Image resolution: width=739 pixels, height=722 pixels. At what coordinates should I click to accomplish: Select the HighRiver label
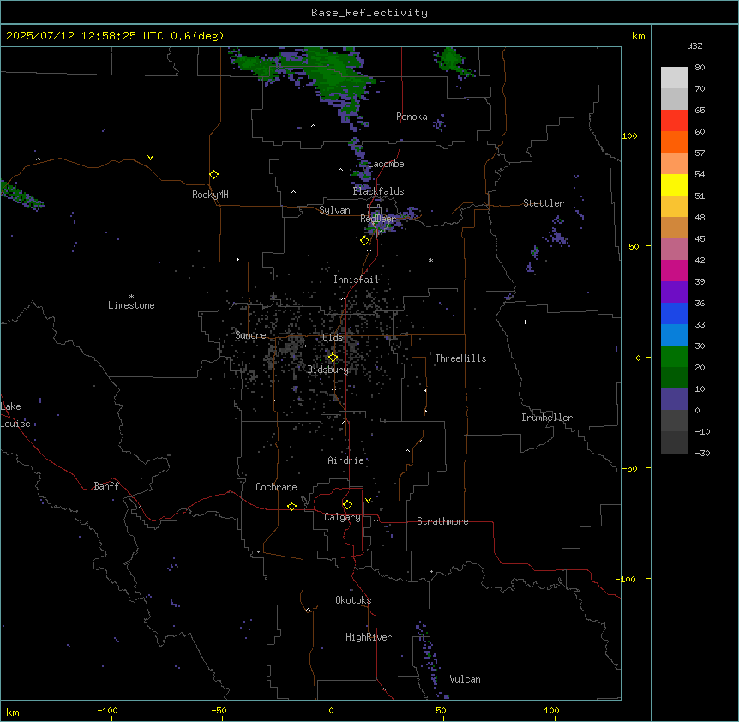(x=369, y=637)
